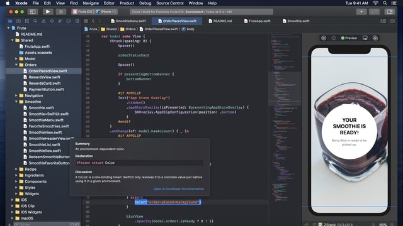Open the Product menu

pyautogui.click(x=127, y=3)
